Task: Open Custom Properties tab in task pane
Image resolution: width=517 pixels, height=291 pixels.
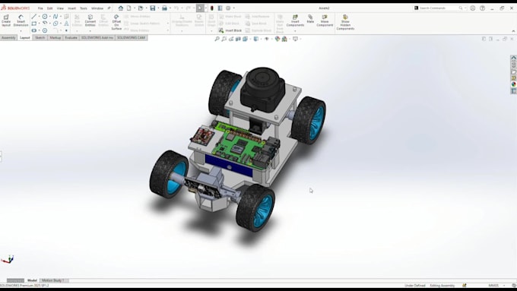Action: point(513,91)
